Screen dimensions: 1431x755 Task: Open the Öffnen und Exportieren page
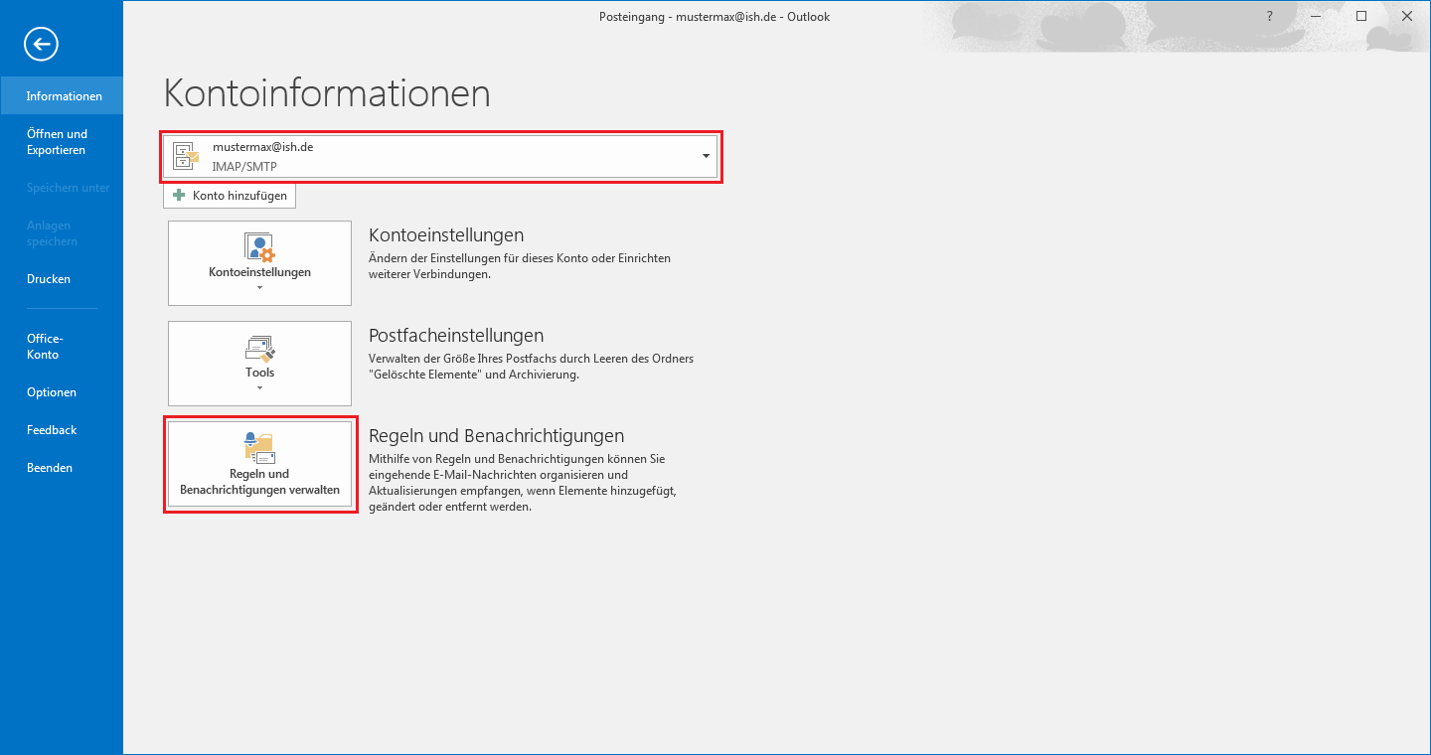coord(57,142)
